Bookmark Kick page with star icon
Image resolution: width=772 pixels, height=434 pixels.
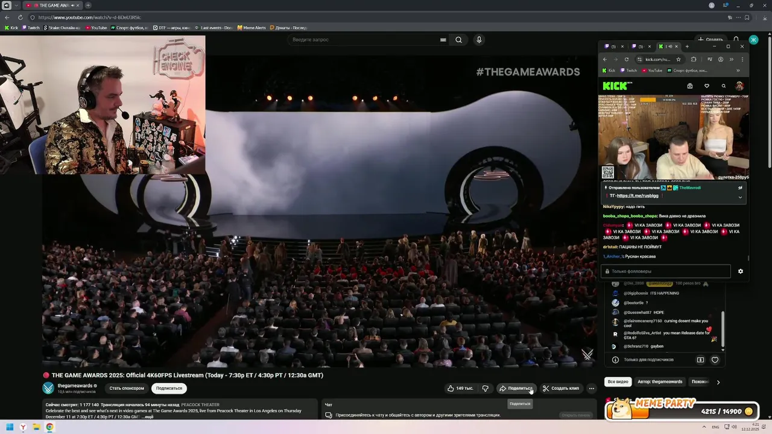pyautogui.click(x=679, y=60)
